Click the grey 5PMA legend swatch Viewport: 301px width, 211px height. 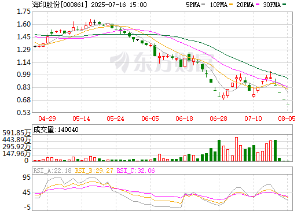click(x=203, y=5)
